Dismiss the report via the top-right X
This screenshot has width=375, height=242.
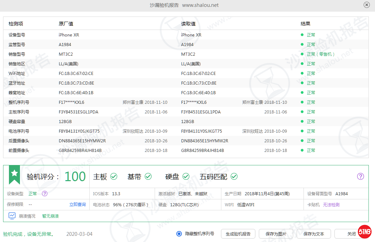[x=367, y=5]
